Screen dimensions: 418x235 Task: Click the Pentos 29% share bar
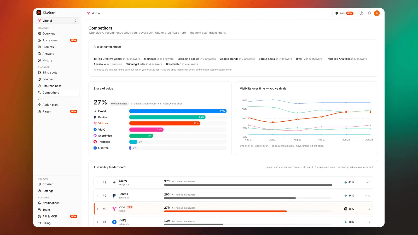pos(167,117)
